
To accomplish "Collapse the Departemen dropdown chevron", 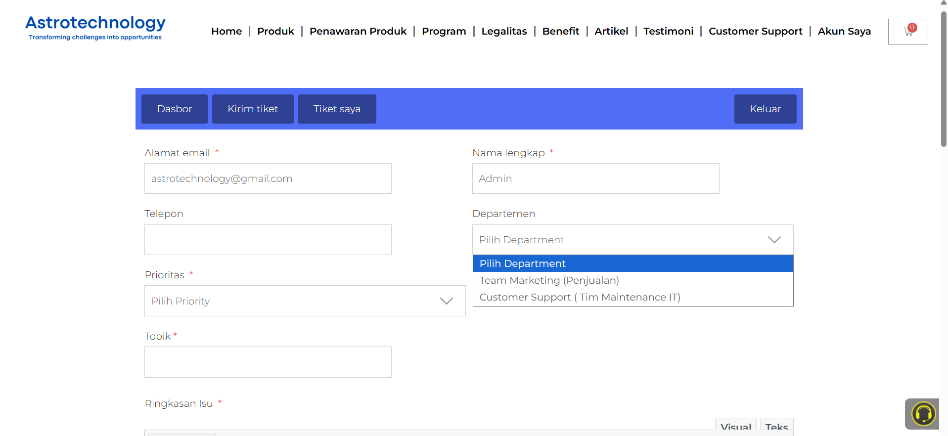I will [774, 240].
